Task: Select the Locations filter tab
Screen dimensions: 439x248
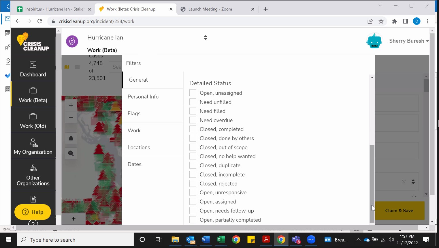Action: pos(152,147)
